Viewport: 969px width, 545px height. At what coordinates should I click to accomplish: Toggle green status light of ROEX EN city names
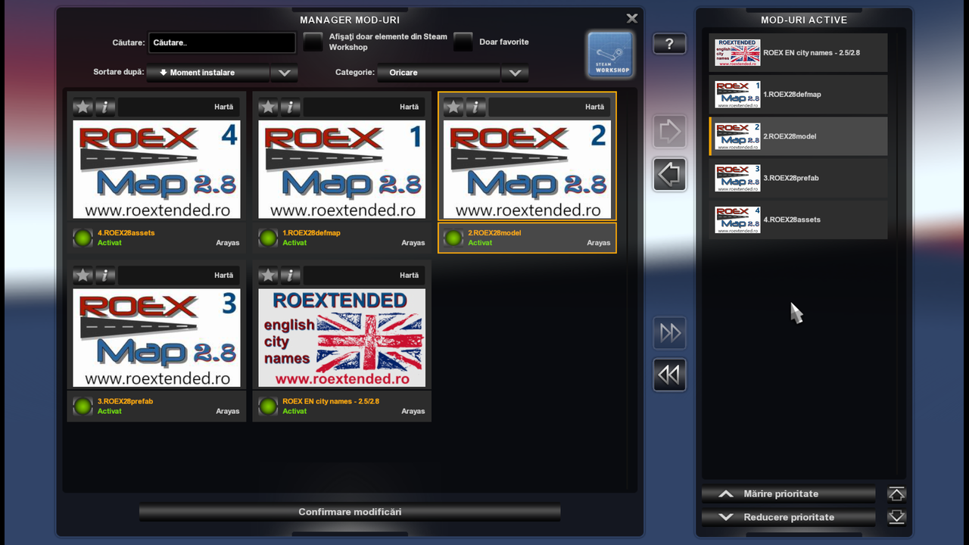268,406
